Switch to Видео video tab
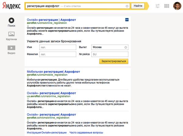This screenshot has width=183, height=136. (11, 49)
